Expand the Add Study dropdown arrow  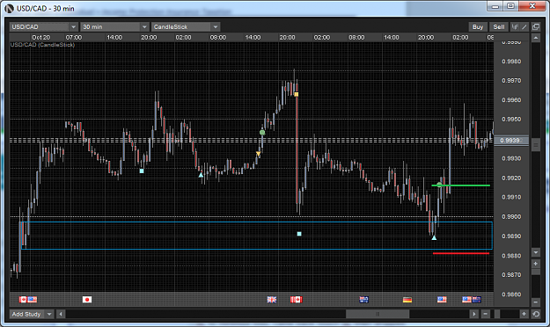49,314
